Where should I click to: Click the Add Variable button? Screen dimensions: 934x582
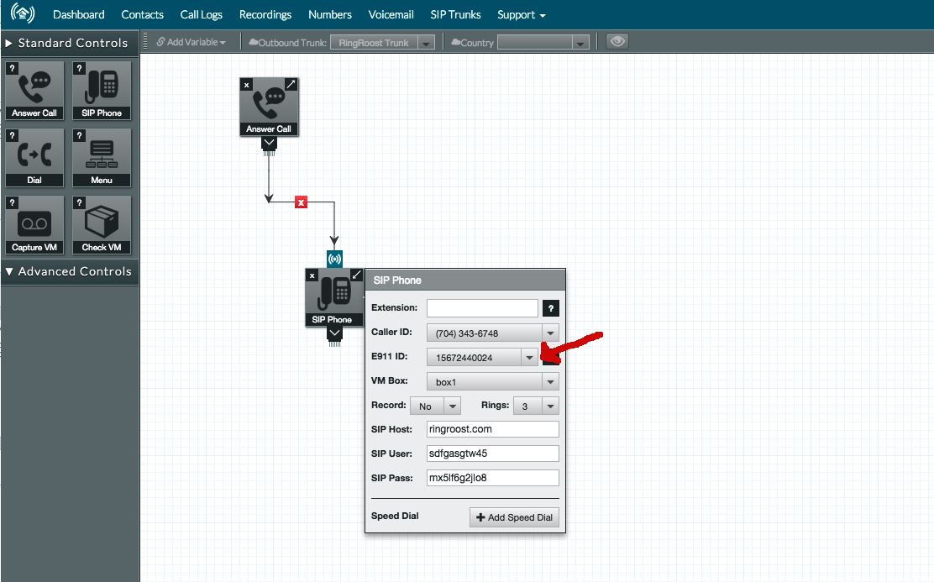pos(191,42)
